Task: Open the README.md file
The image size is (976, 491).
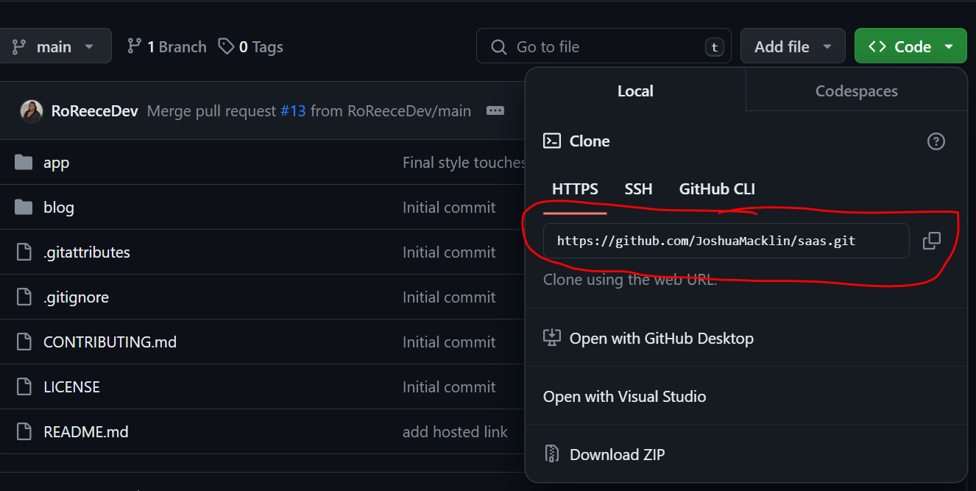Action: pyautogui.click(x=86, y=432)
